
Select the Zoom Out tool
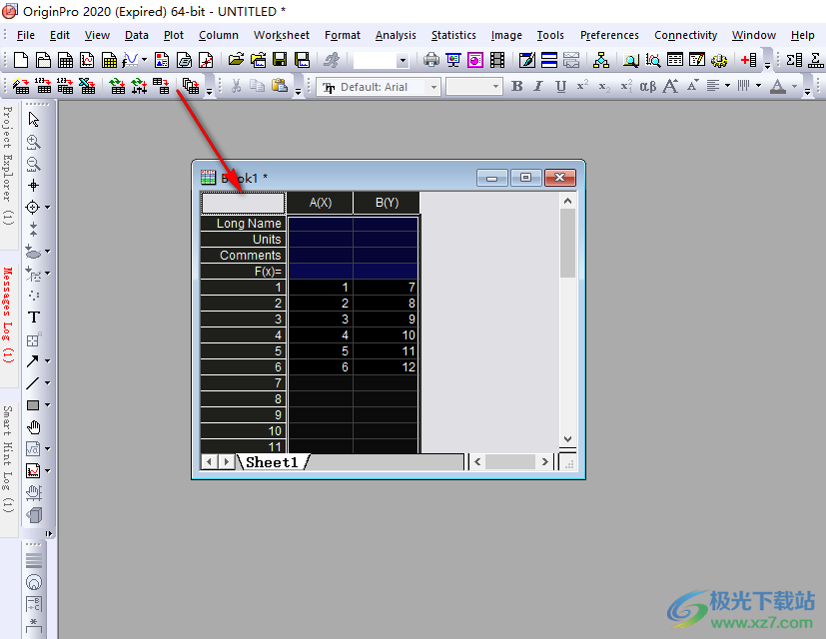coord(34,164)
